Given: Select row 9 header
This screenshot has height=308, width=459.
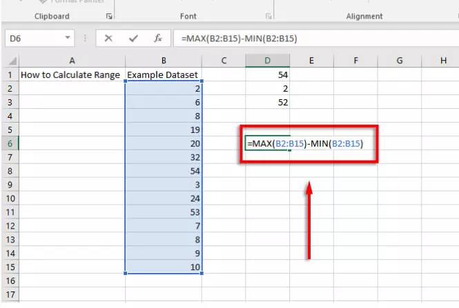Looking at the screenshot, I should coord(10,185).
